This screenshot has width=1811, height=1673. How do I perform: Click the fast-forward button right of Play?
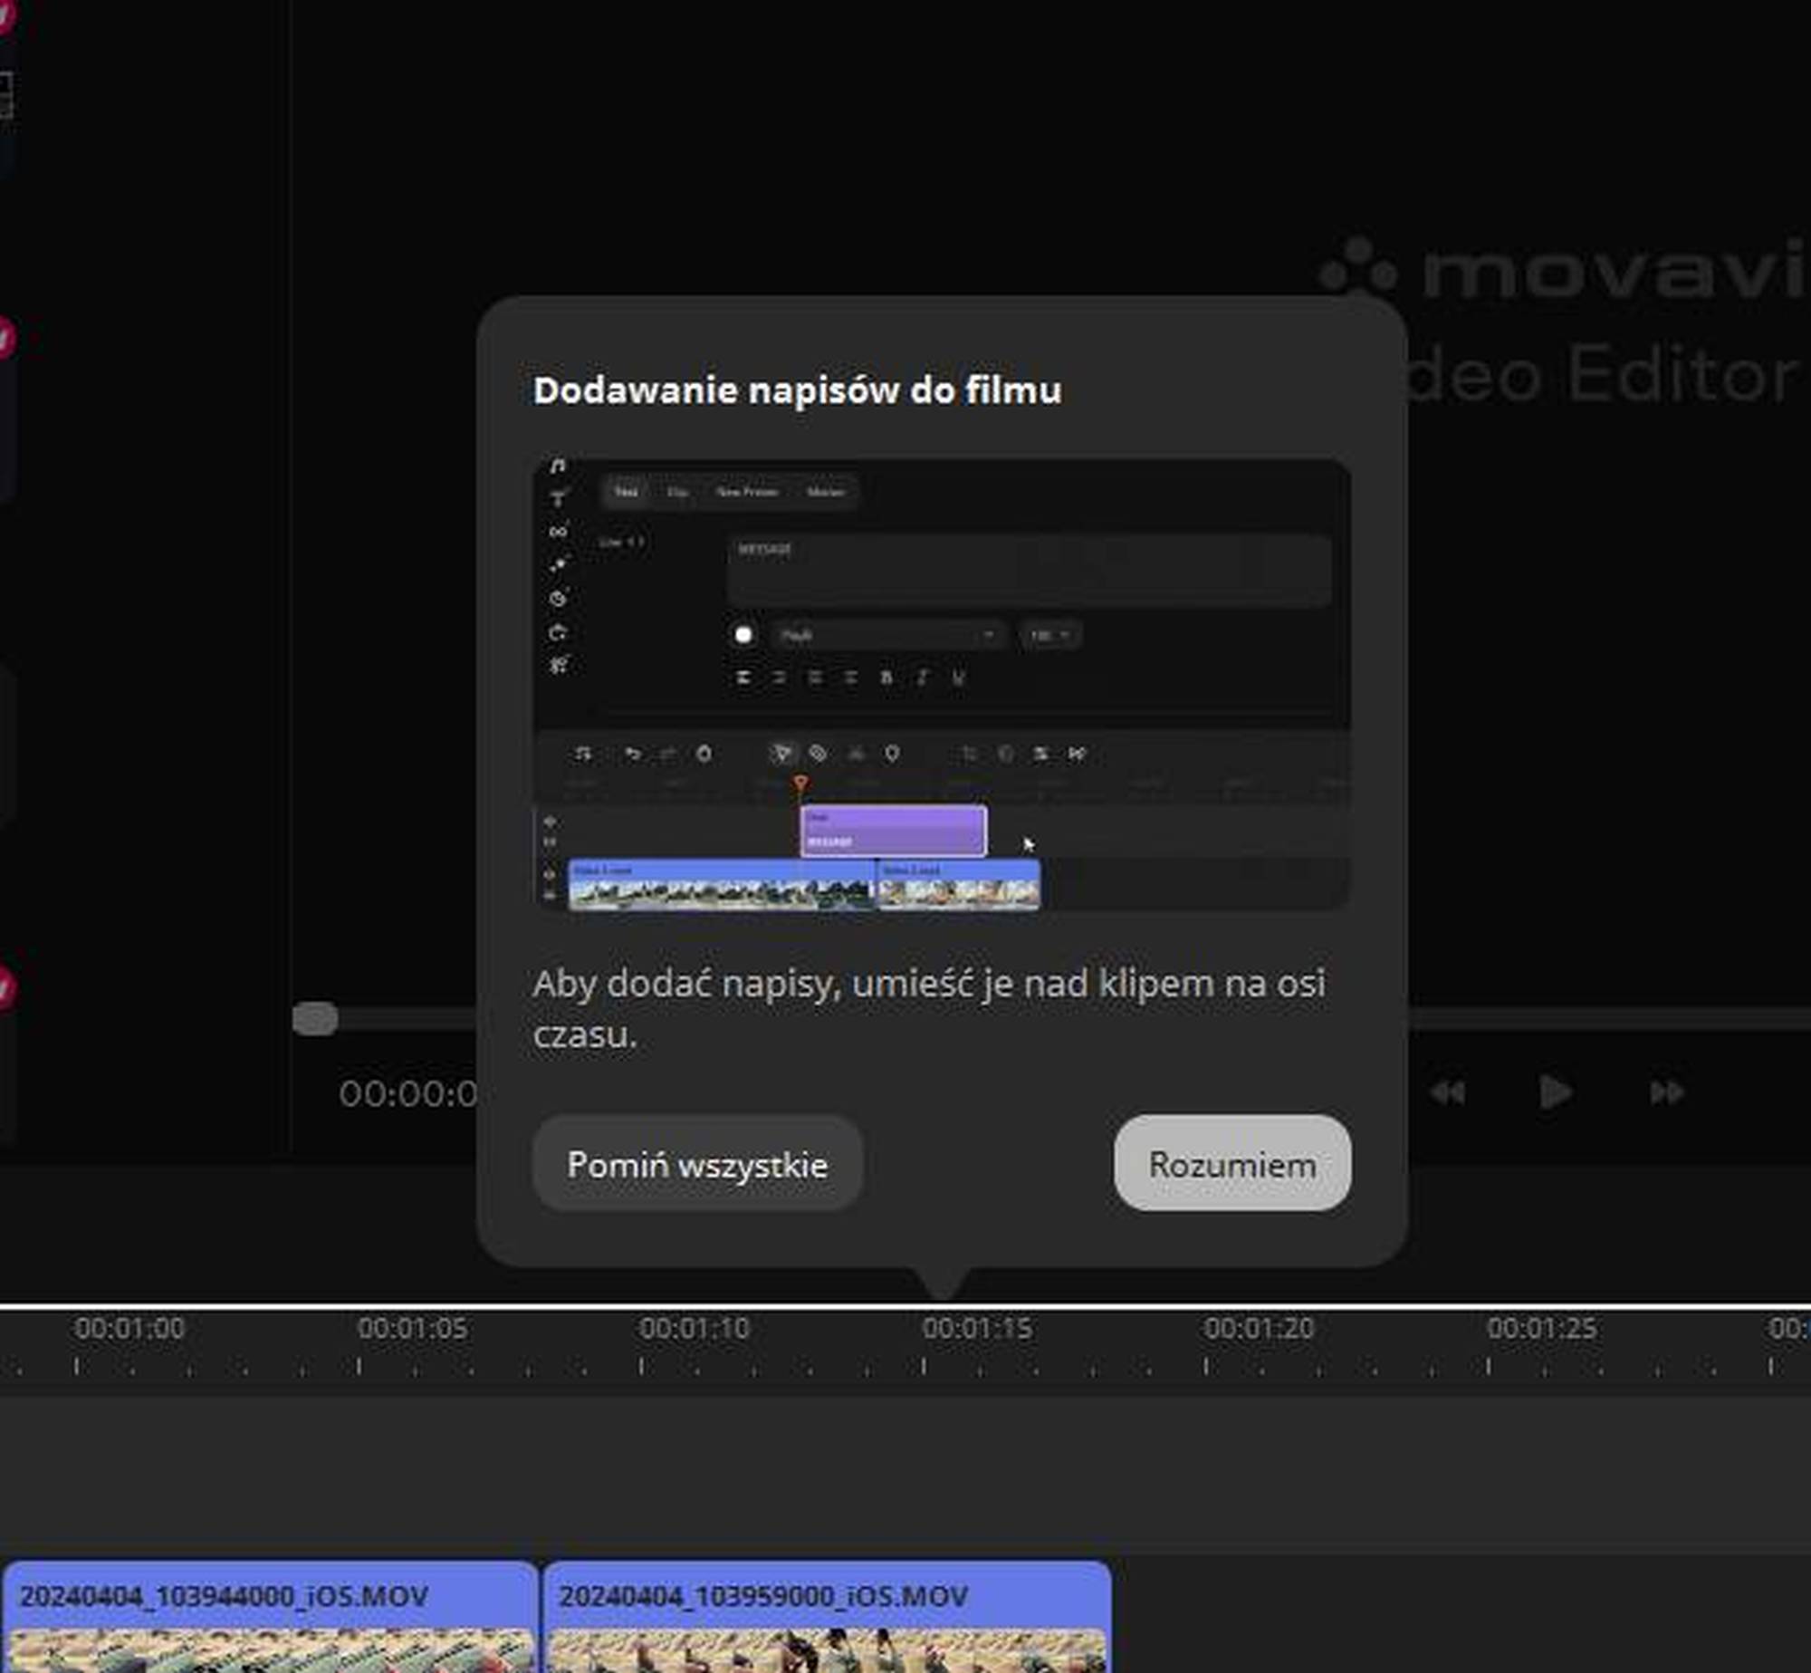click(x=1666, y=1092)
